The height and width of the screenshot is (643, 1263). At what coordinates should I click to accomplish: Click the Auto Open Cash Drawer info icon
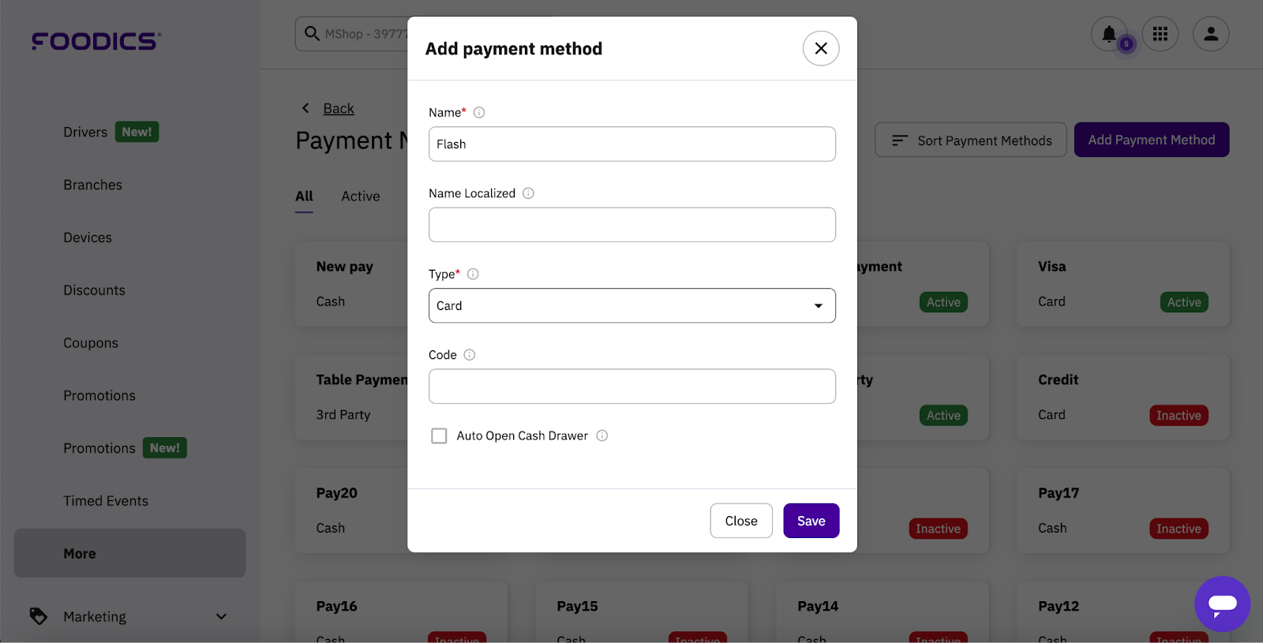(x=602, y=436)
